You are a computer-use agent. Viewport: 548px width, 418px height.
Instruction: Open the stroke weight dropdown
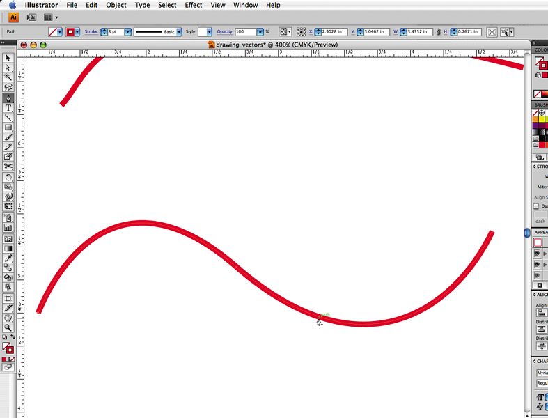pyautogui.click(x=127, y=32)
